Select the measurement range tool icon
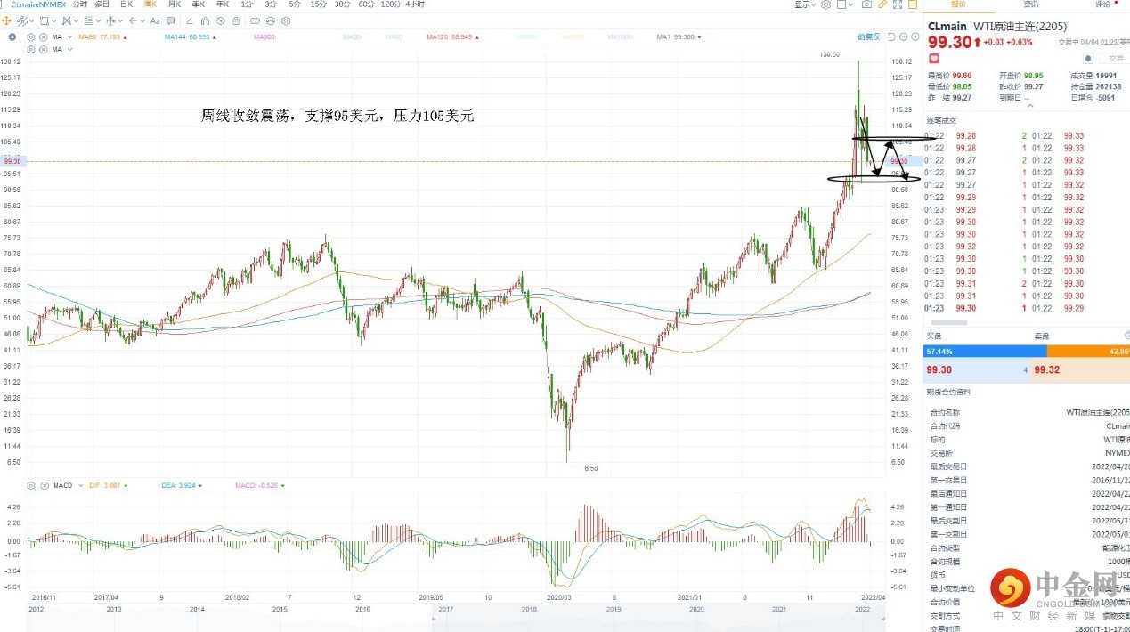Viewport: 1130px width, 632px height. click(x=110, y=20)
